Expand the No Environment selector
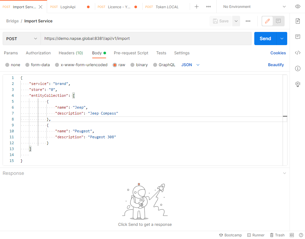305x239 pixels. (253, 7)
